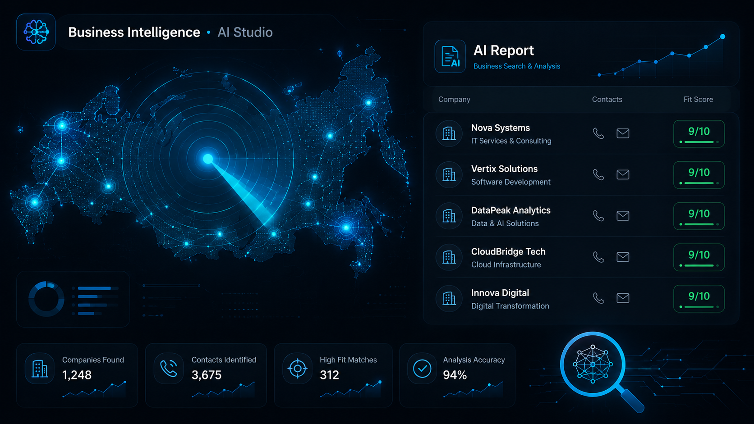Click the radar center point on map

(208, 159)
